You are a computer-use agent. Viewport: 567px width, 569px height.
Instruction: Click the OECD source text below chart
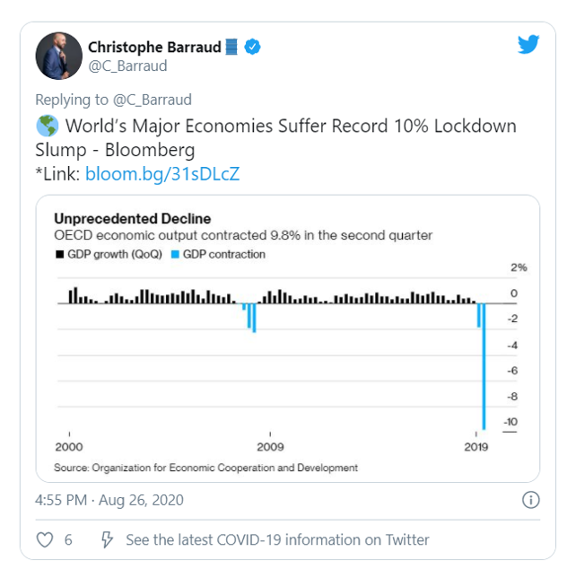click(205, 468)
